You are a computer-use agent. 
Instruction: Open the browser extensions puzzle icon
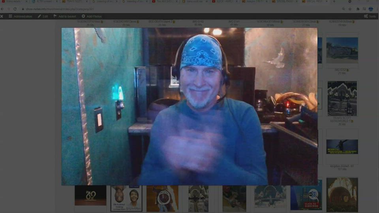[358, 9]
